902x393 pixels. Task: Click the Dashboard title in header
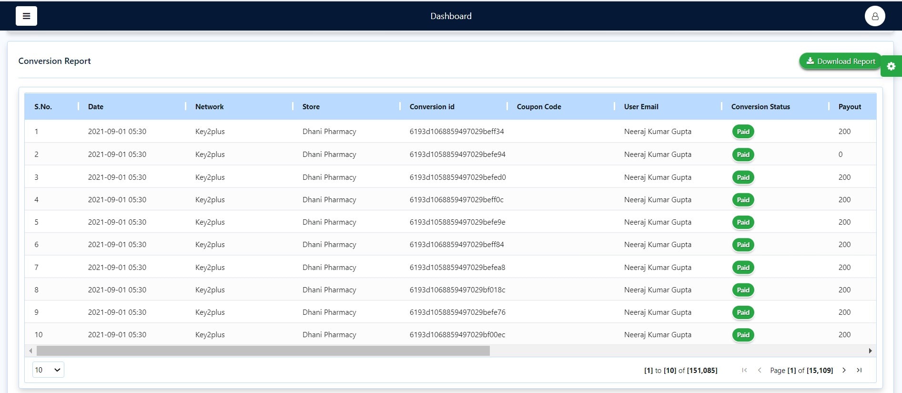coord(451,16)
